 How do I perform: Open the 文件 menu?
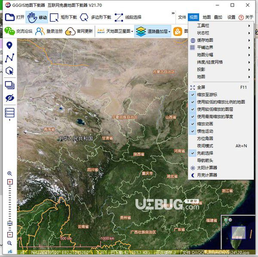point(182,17)
